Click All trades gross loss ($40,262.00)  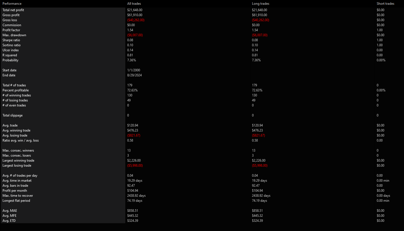point(136,20)
